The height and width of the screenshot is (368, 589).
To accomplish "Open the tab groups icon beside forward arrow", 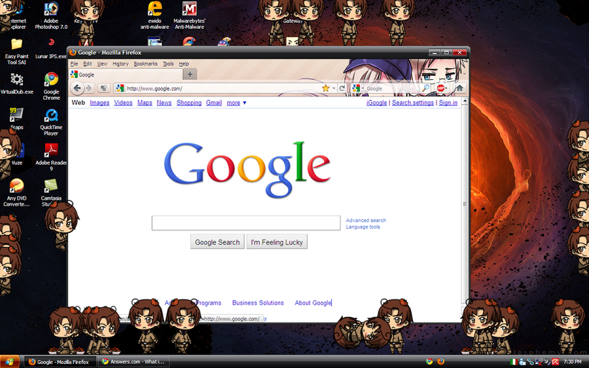I will click(103, 88).
